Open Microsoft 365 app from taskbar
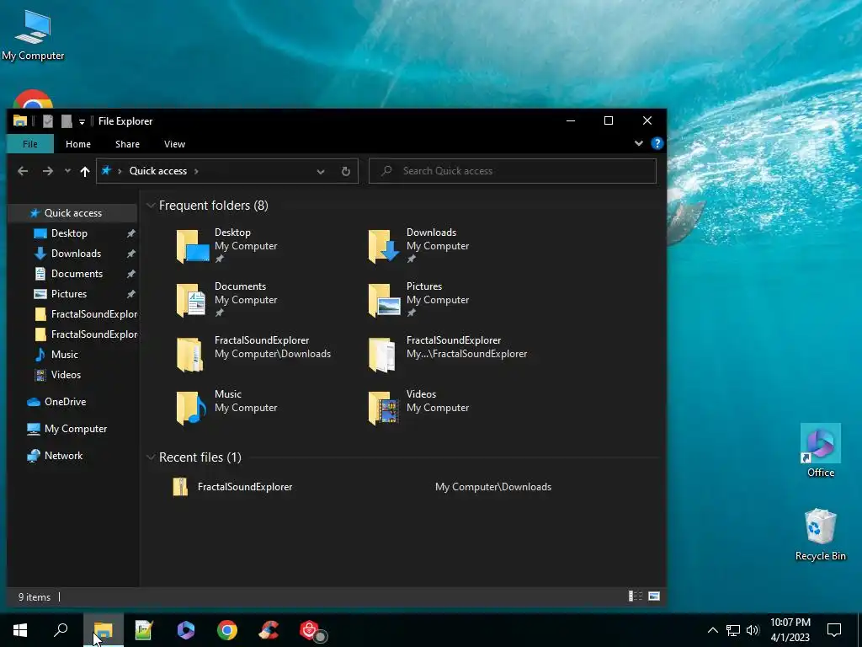Viewport: 862px width, 647px height. [186, 630]
